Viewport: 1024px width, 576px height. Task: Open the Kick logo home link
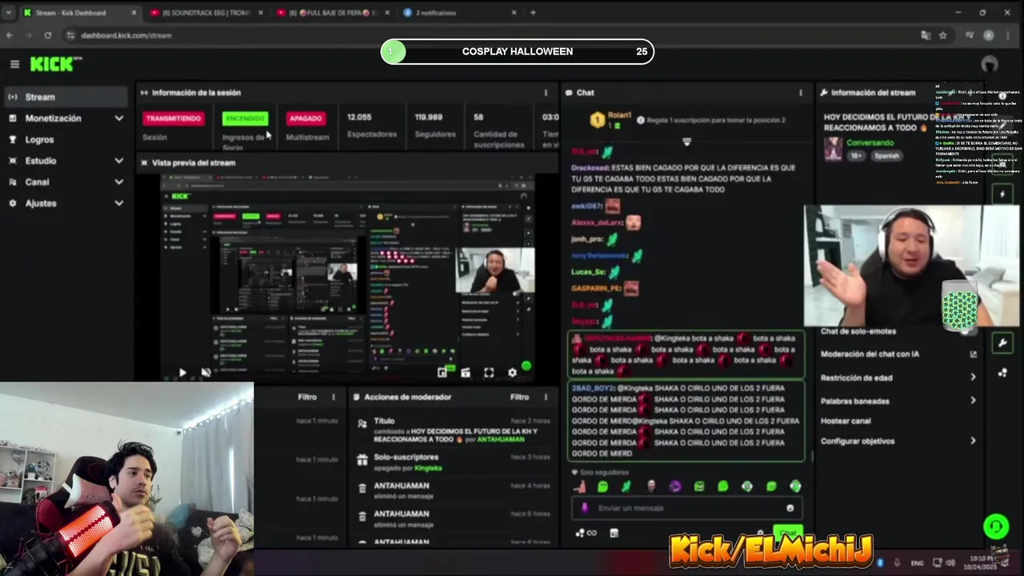tap(56, 64)
